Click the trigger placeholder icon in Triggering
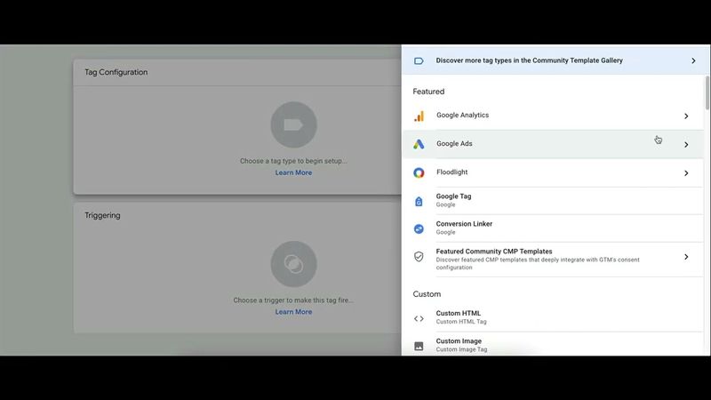The height and width of the screenshot is (400, 711). pos(294,264)
